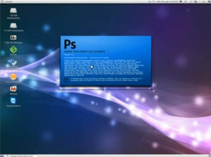Open the Lotus Notes desktop icon
This screenshot has height=157, width=211.
tap(13, 77)
